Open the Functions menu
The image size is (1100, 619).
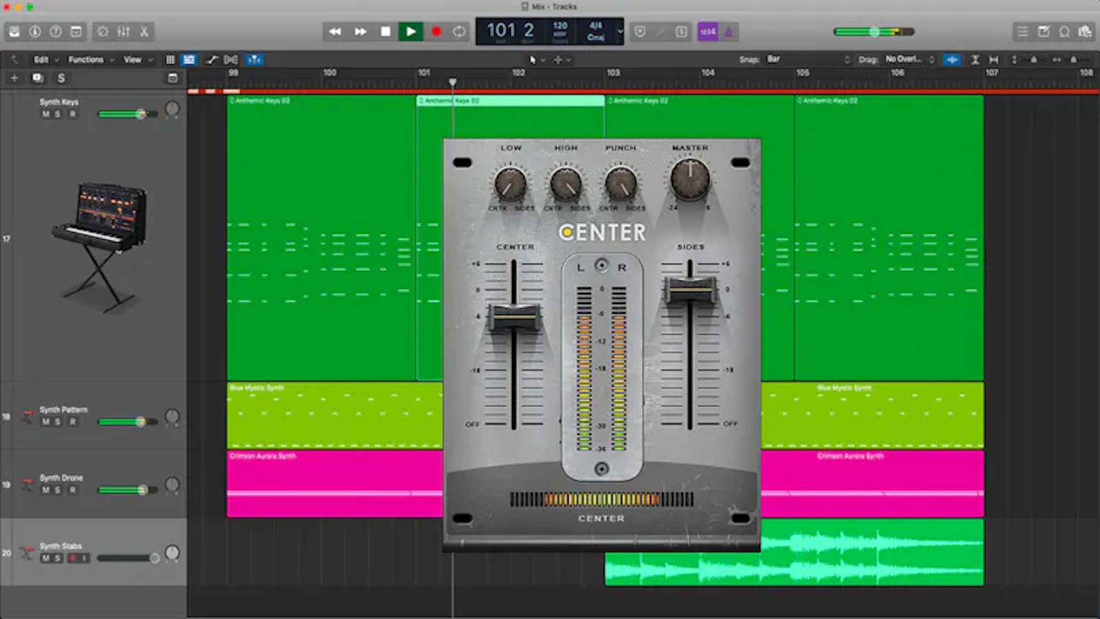pyautogui.click(x=91, y=59)
